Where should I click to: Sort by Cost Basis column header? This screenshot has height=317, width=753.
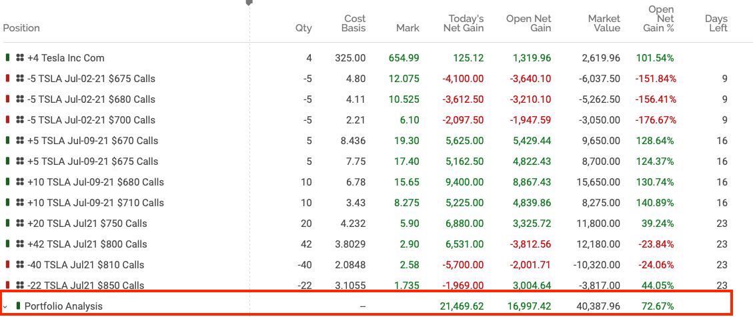[x=353, y=23]
